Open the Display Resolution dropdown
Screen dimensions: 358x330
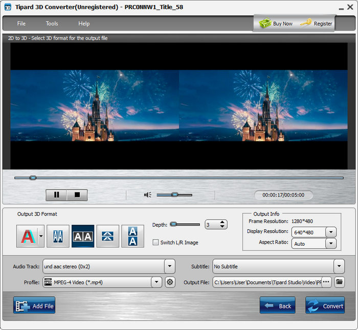tap(330, 232)
